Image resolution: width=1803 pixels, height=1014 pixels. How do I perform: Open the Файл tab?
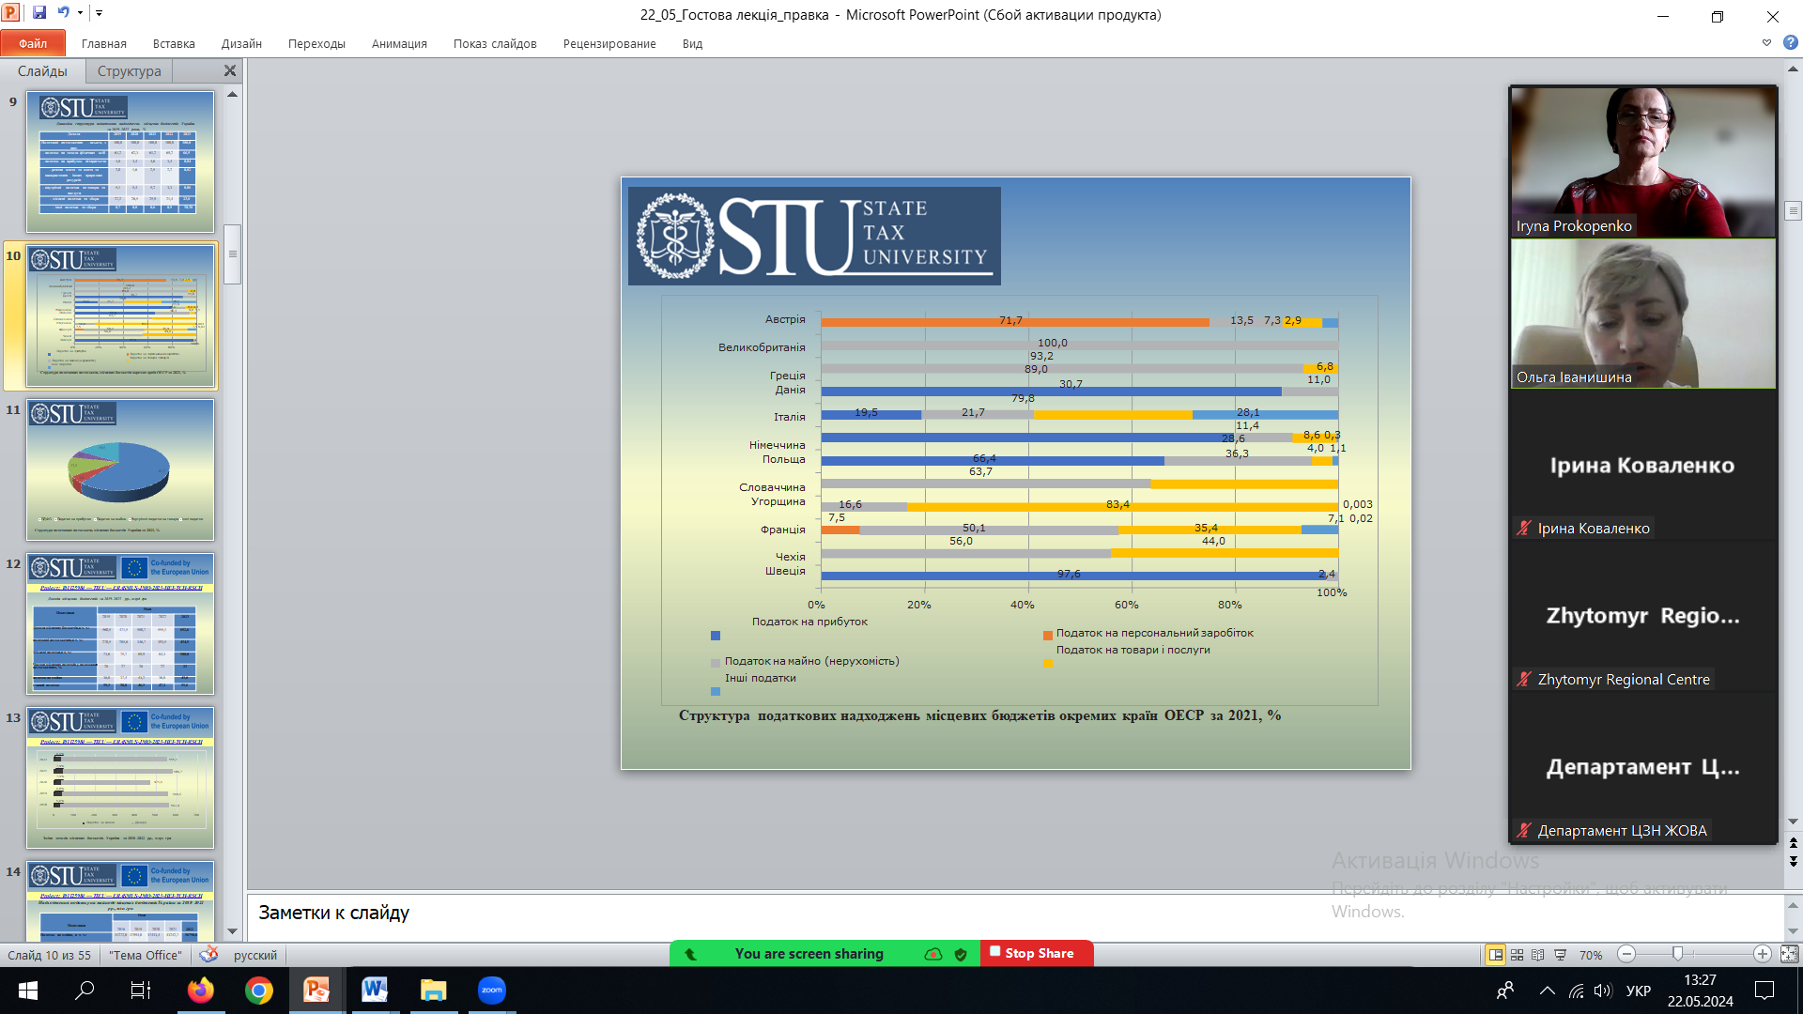click(33, 43)
